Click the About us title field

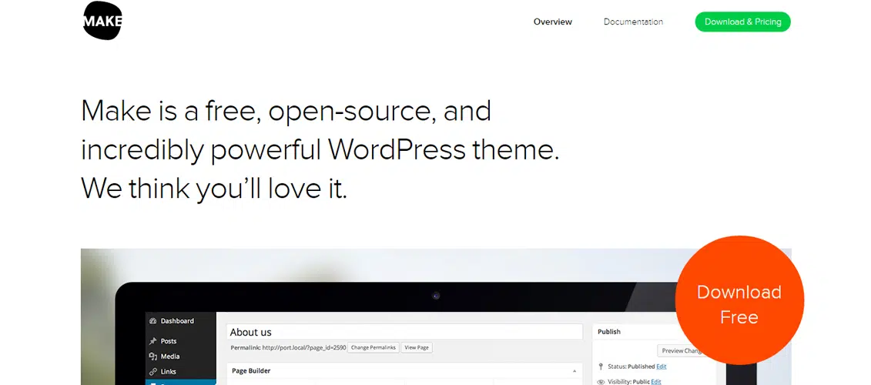point(404,332)
